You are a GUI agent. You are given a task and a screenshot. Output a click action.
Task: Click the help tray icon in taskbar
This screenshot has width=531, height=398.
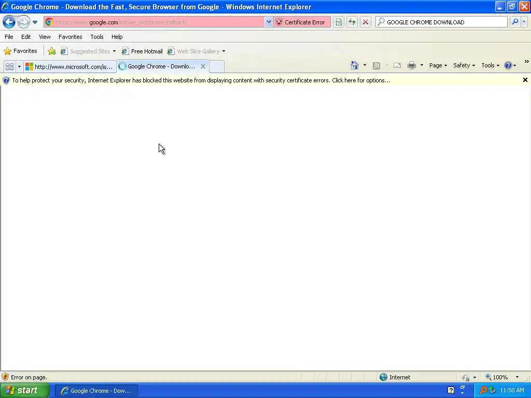click(x=451, y=391)
